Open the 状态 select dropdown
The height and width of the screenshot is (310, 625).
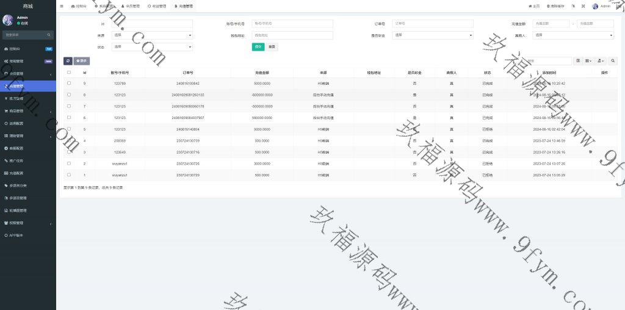pyautogui.click(x=153, y=46)
